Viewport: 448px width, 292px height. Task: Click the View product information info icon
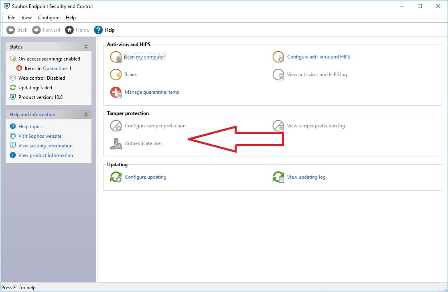point(13,155)
